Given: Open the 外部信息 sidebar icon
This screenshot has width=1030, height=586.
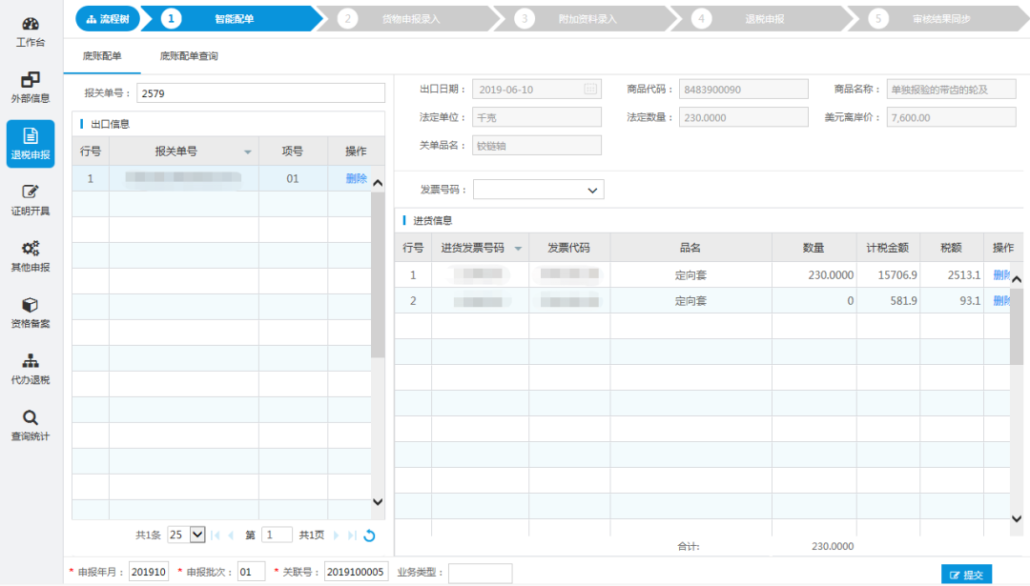Looking at the screenshot, I should point(31,88).
